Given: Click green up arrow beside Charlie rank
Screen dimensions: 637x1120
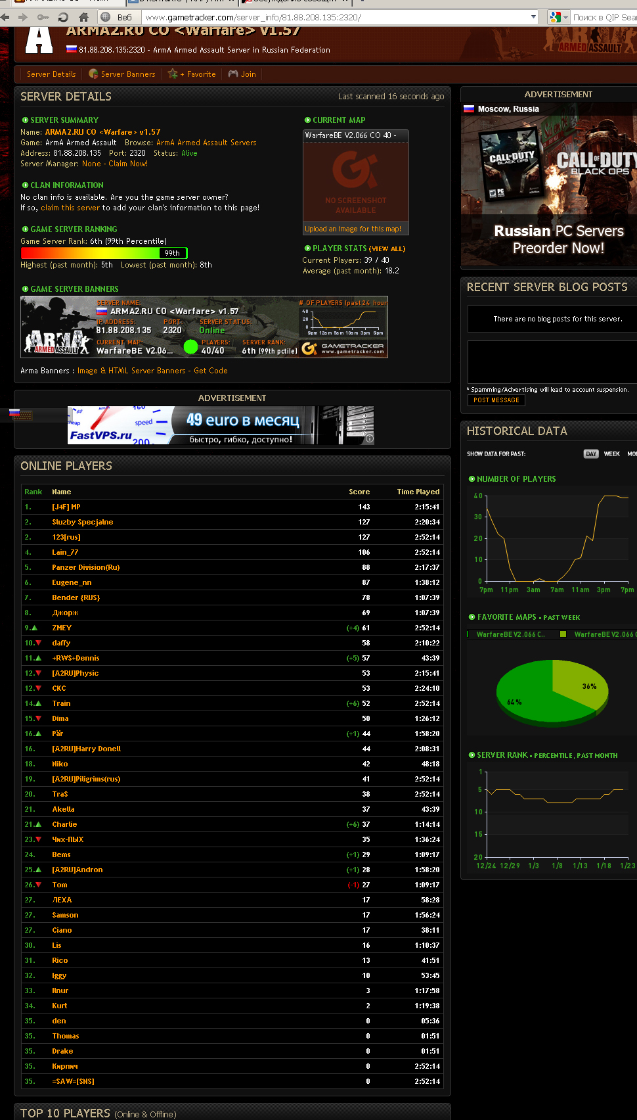Looking at the screenshot, I should pyautogui.click(x=38, y=824).
